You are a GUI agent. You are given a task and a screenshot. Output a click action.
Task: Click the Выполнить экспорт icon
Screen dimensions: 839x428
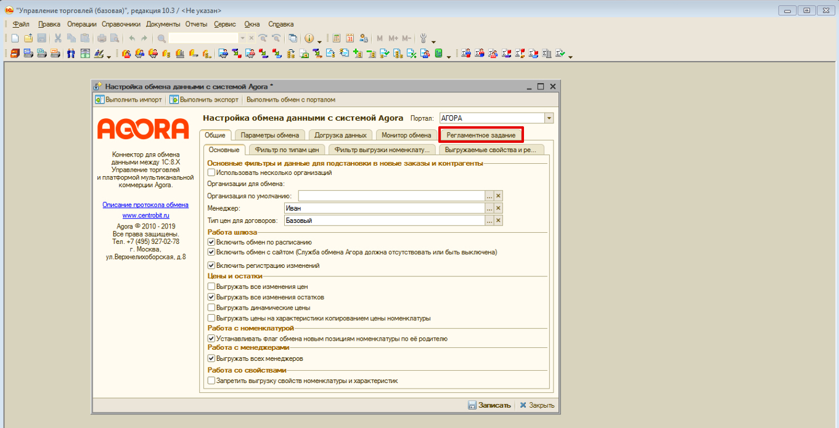174,99
